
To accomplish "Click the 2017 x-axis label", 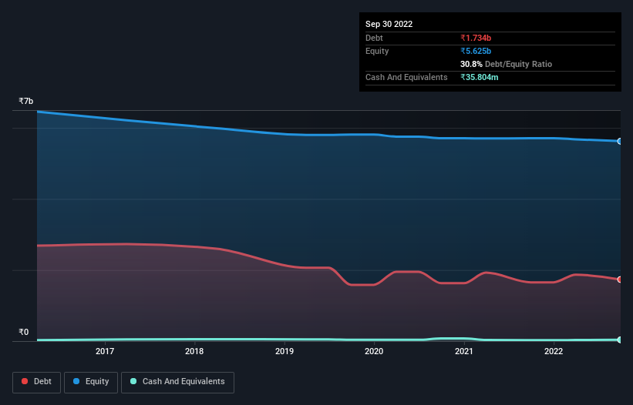I will point(105,351).
